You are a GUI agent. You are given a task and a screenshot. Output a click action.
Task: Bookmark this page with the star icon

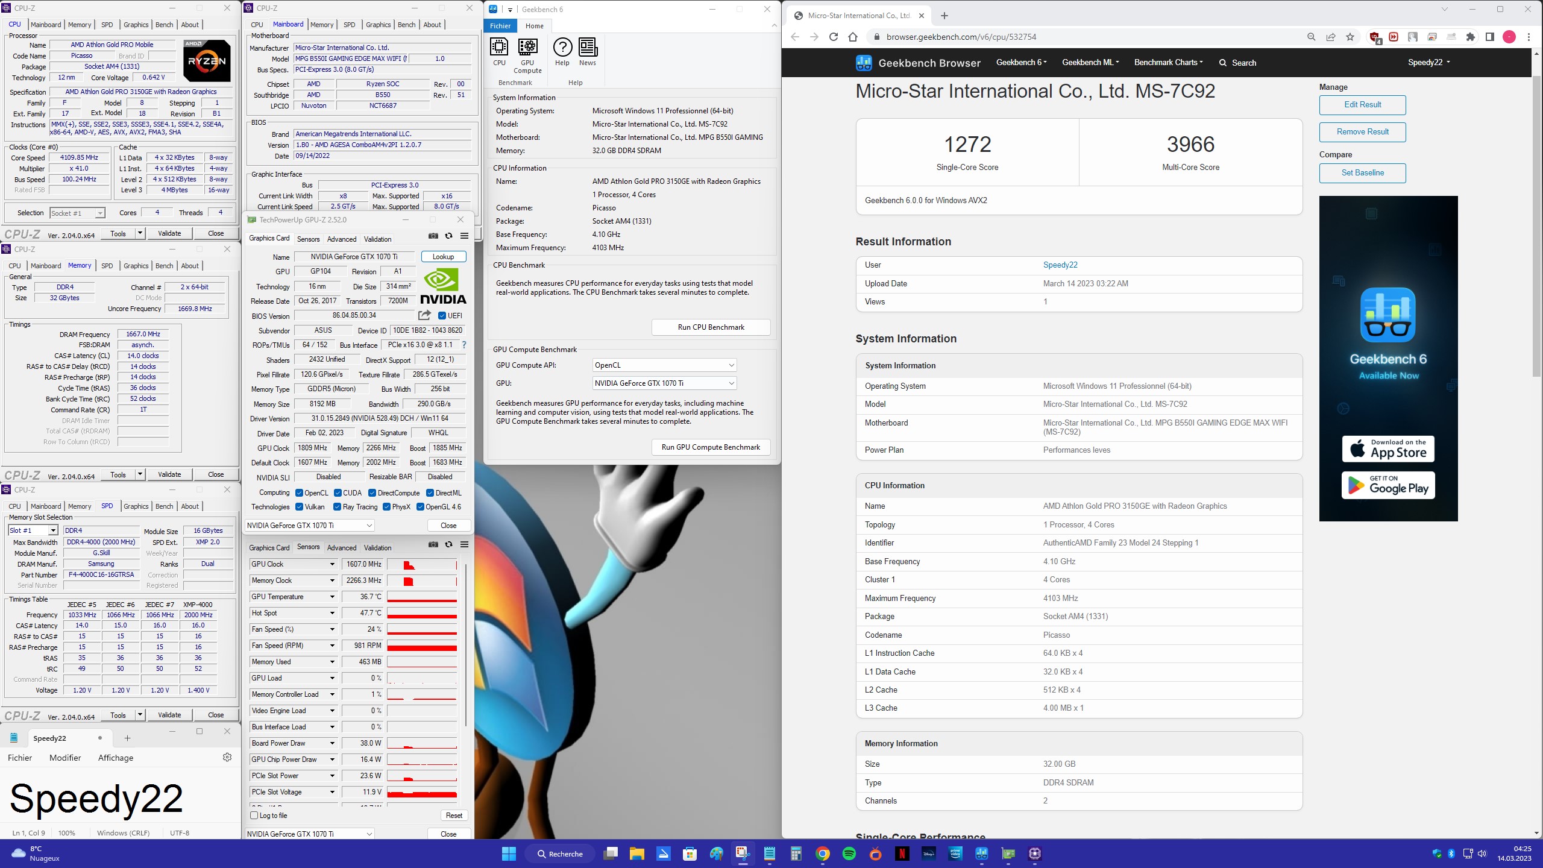pos(1350,37)
